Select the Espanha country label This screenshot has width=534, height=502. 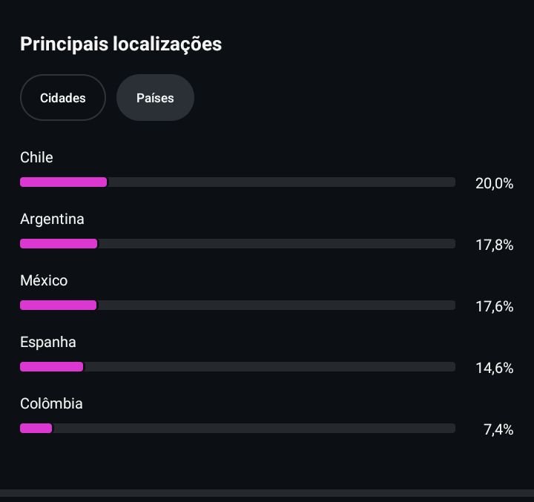[x=48, y=342]
